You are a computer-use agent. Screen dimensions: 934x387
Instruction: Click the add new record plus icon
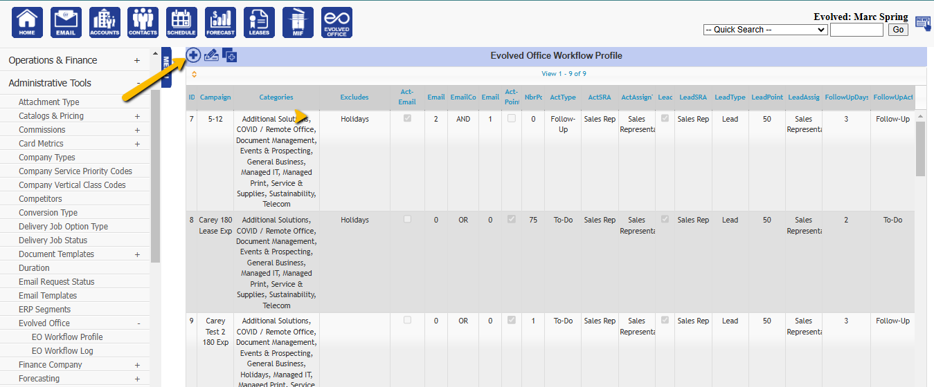point(193,55)
